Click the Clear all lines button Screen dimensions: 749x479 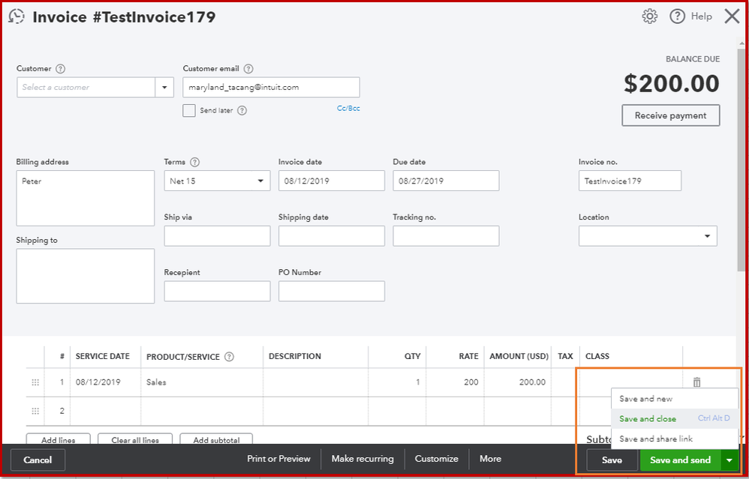click(134, 439)
